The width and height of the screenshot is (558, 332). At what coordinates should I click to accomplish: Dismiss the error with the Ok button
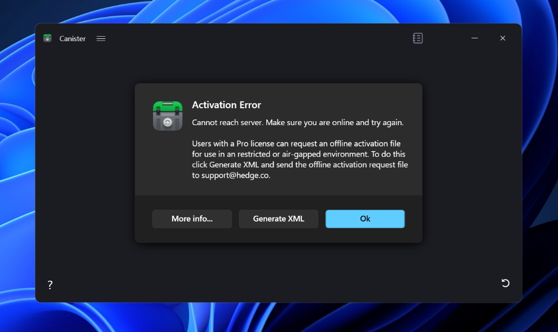coord(365,219)
